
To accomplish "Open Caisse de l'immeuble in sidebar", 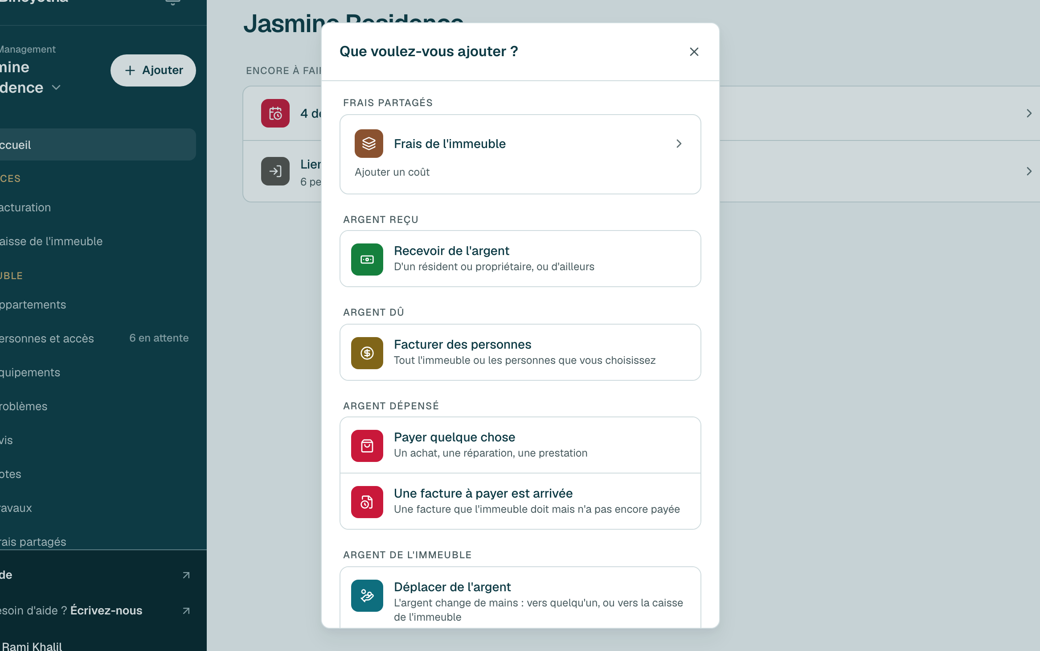I will tap(97, 241).
